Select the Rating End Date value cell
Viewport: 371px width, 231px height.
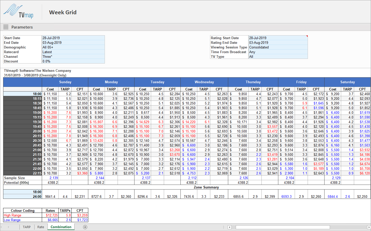[x=278, y=43]
